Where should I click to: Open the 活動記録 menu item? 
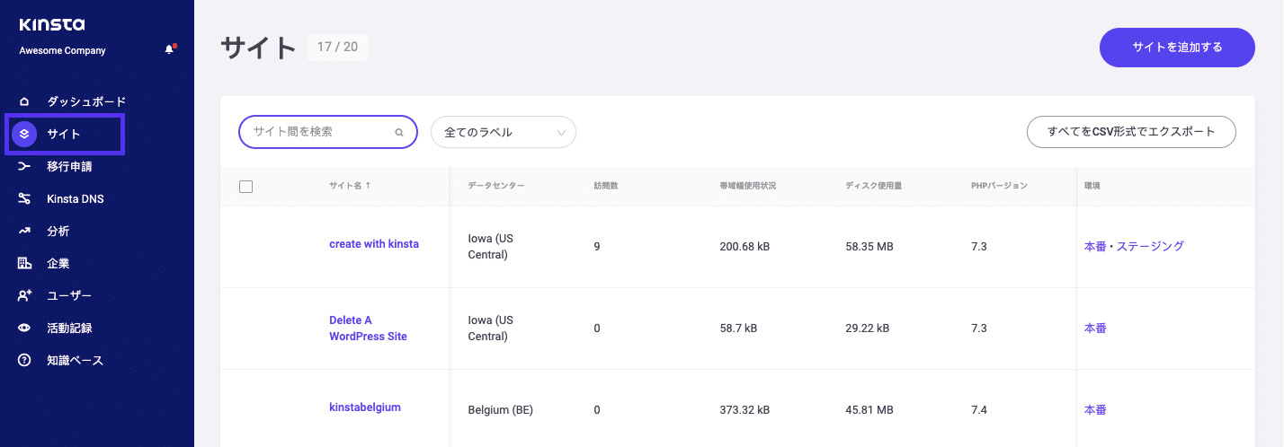[x=69, y=328]
